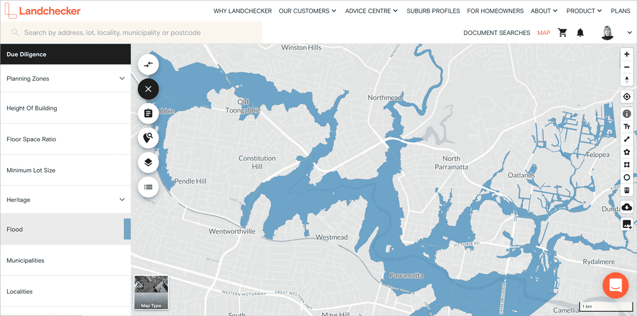Image resolution: width=637 pixels, height=316 pixels.
Task: Click the Westmead map label
Action: click(x=332, y=237)
